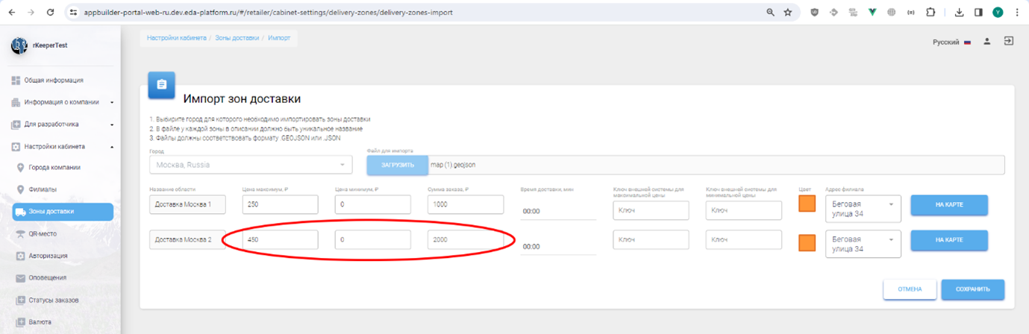Open Филиалы in the sidebar
The height and width of the screenshot is (334, 1029).
pyautogui.click(x=43, y=189)
